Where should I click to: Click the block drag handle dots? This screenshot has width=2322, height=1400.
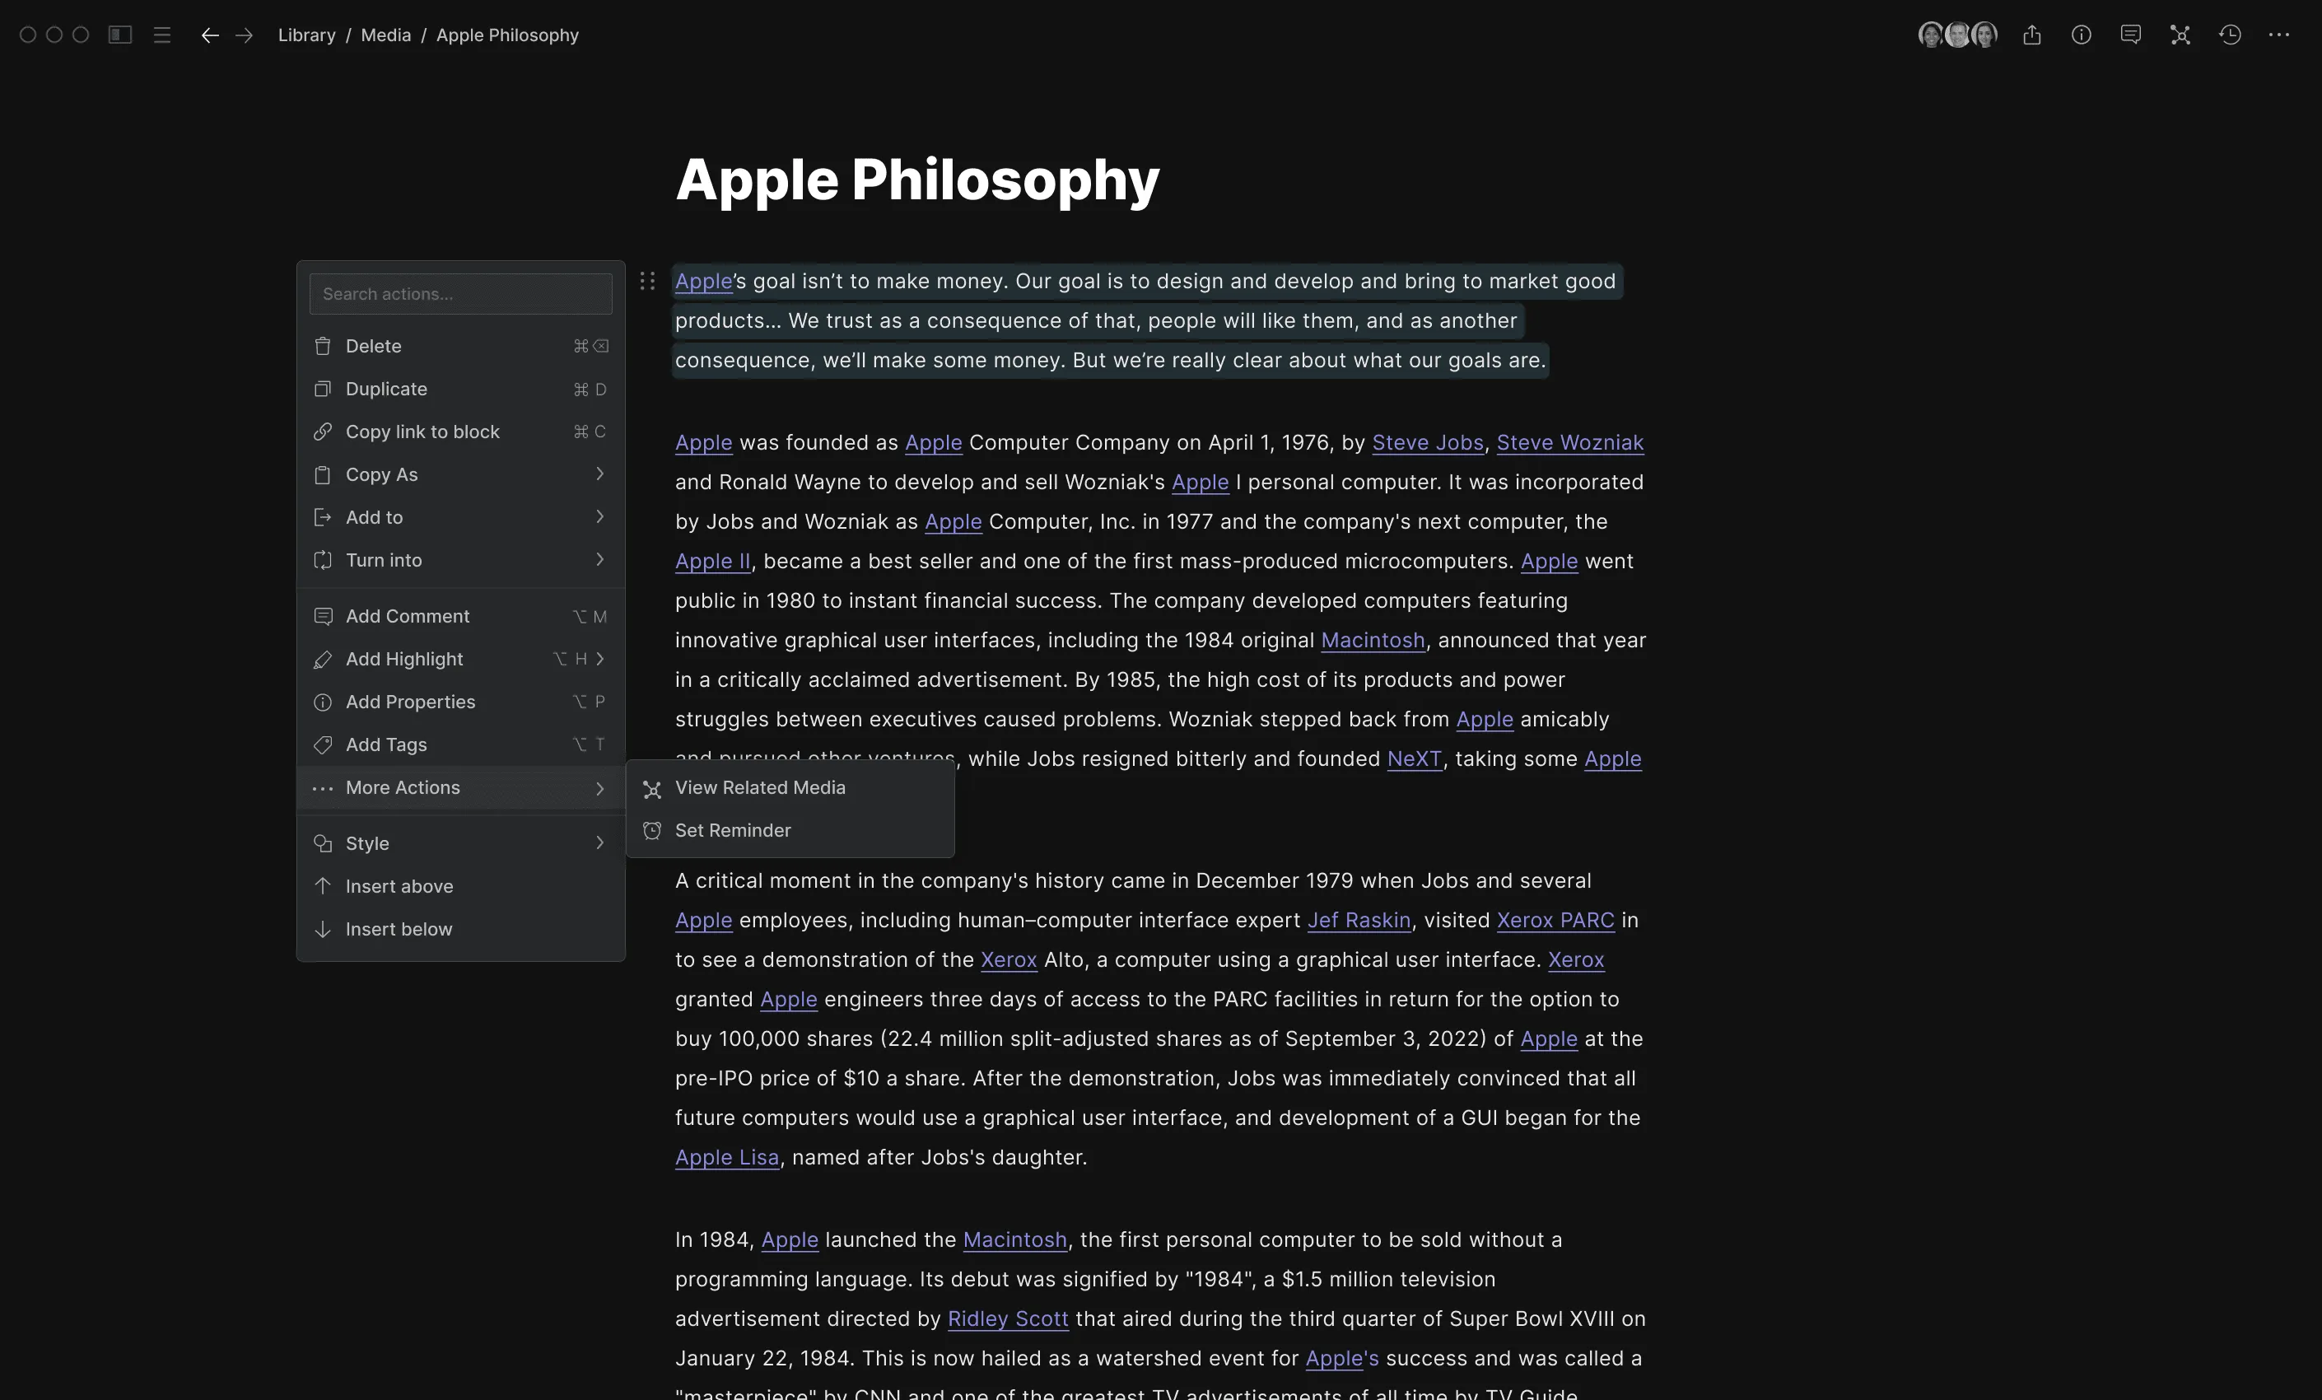[647, 281]
